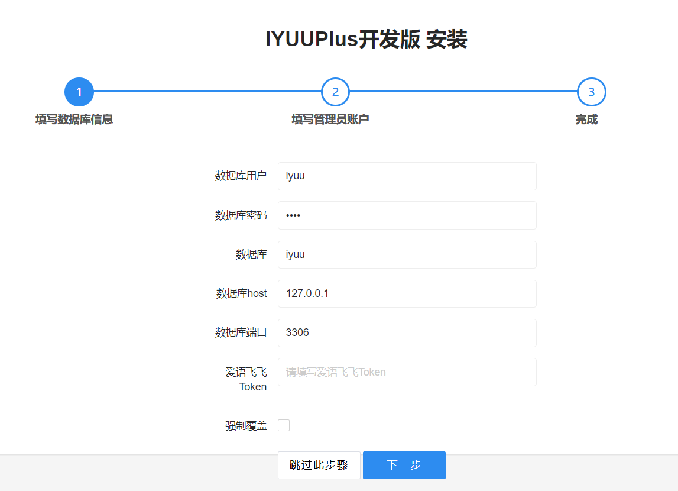Click the 数据库host label
The width and height of the screenshot is (678, 491).
pyautogui.click(x=241, y=294)
